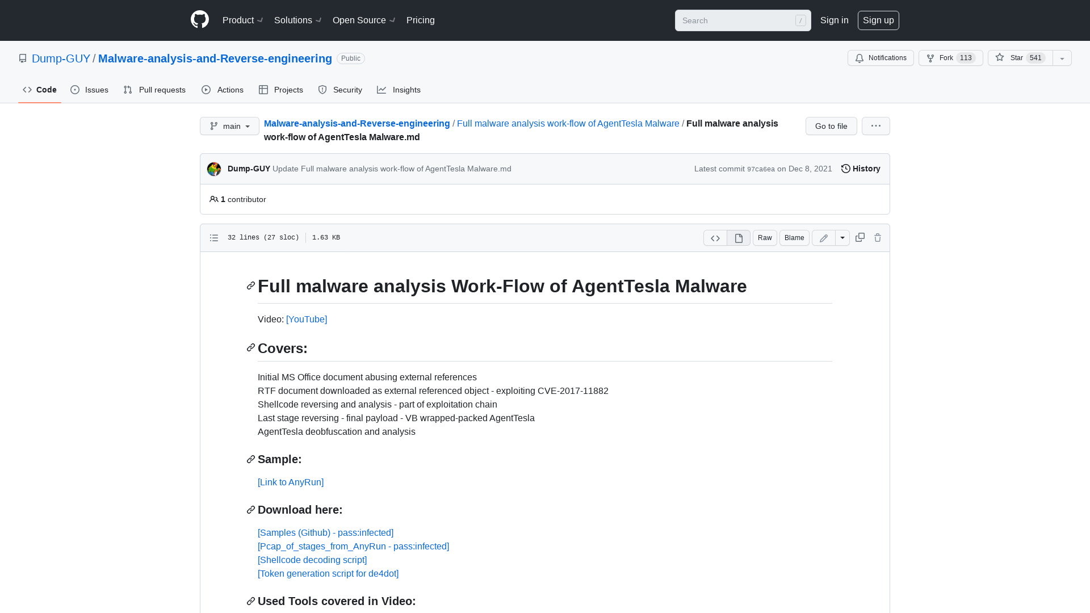The image size is (1090, 613).
Task: Show the rendered file view icon
Action: point(739,238)
